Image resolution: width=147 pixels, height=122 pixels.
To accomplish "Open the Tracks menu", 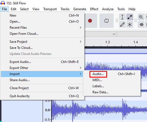I will [65, 9].
